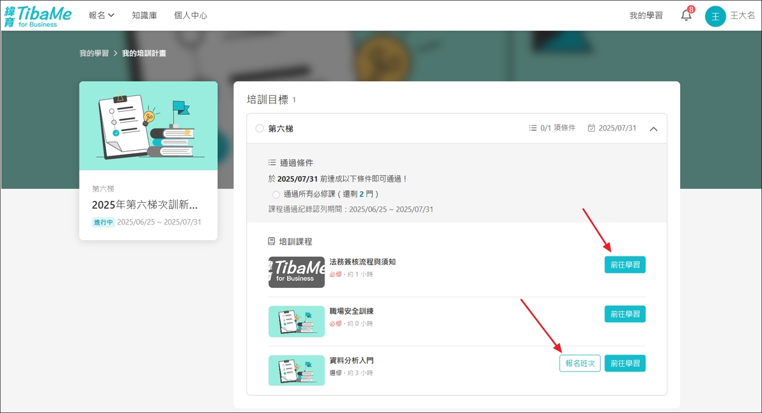
Task: Select the 第六梯 radio circle
Action: [259, 128]
